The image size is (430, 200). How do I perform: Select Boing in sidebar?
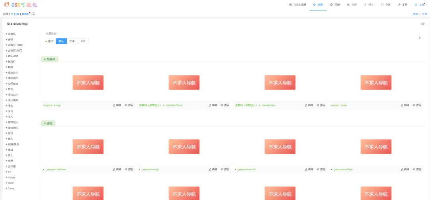click(x=10, y=188)
